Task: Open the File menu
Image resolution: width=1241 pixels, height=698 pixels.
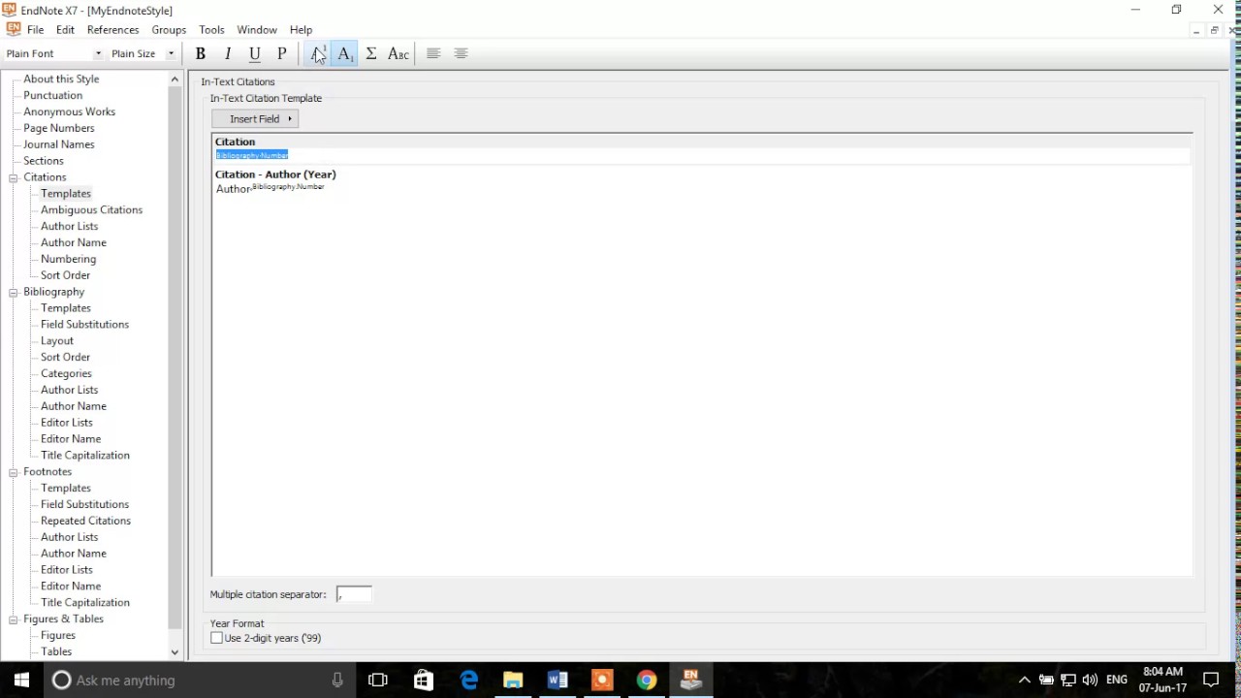Action: 35,30
